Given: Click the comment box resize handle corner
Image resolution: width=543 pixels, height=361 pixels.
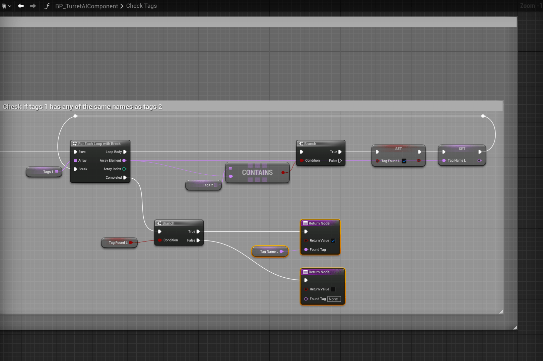Looking at the screenshot, I should coord(501,312).
